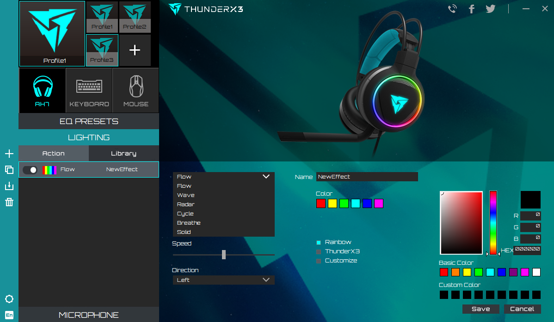Viewport: 554px width, 322px height.
Task: Select the Profile2 thumbnail
Action: click(135, 17)
